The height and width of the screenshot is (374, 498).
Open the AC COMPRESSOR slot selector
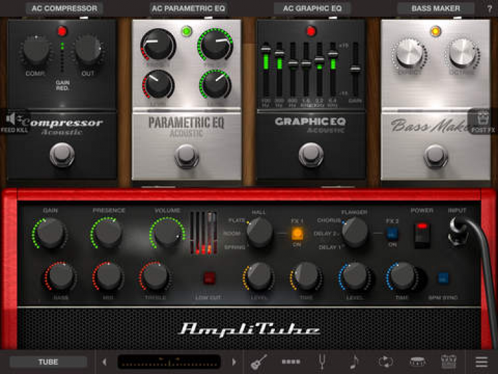point(64,9)
